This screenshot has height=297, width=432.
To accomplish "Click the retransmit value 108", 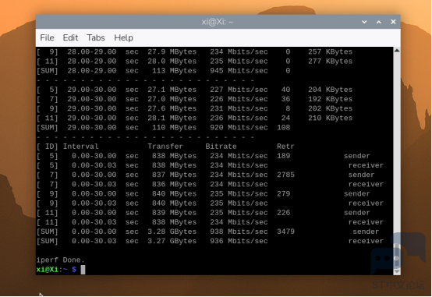I will coord(284,128).
